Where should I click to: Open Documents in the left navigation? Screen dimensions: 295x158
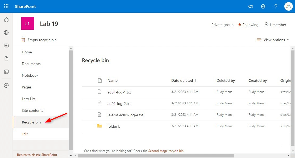[31, 64]
